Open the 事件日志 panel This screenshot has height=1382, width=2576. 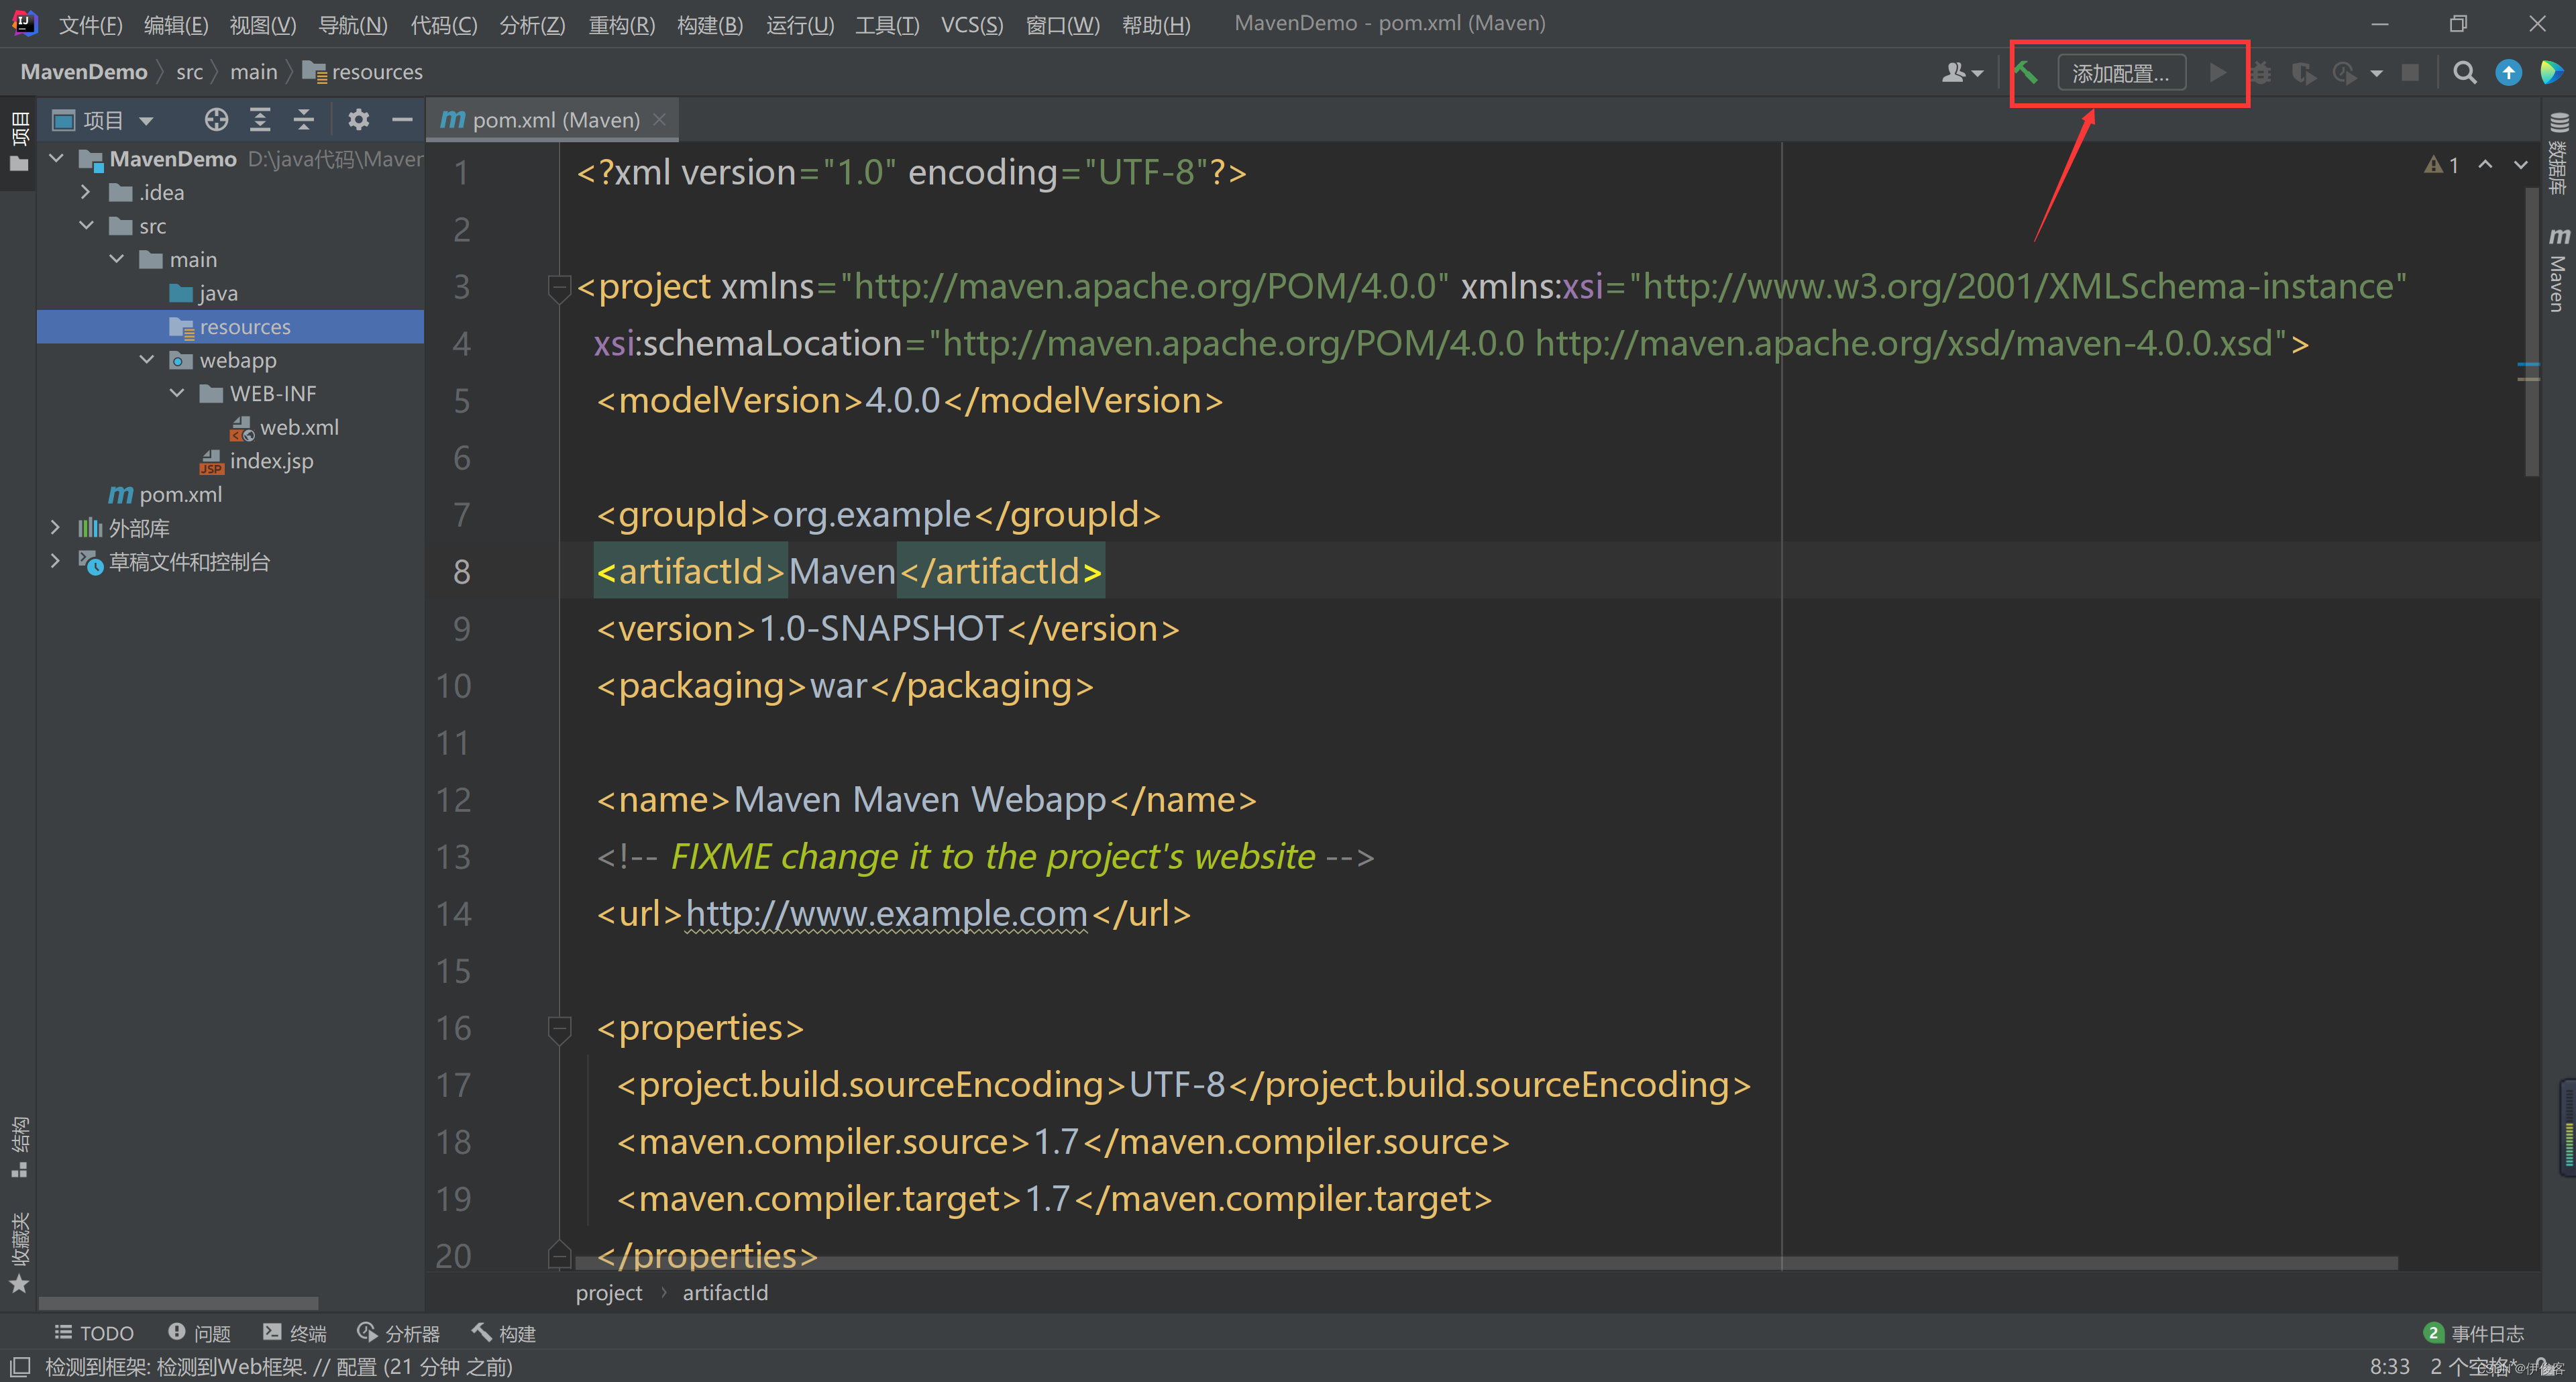coord(2474,1333)
